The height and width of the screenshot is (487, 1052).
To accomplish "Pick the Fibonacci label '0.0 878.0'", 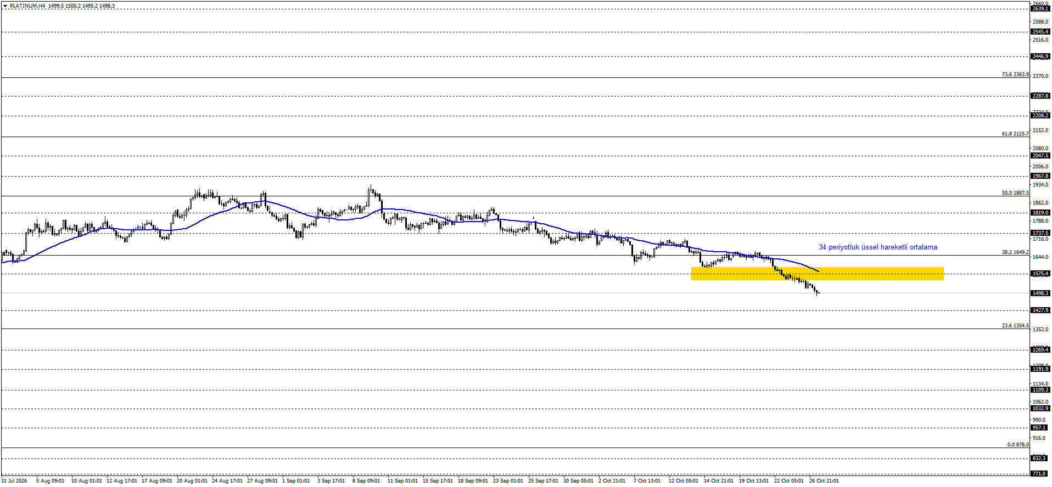I will 1018,445.
